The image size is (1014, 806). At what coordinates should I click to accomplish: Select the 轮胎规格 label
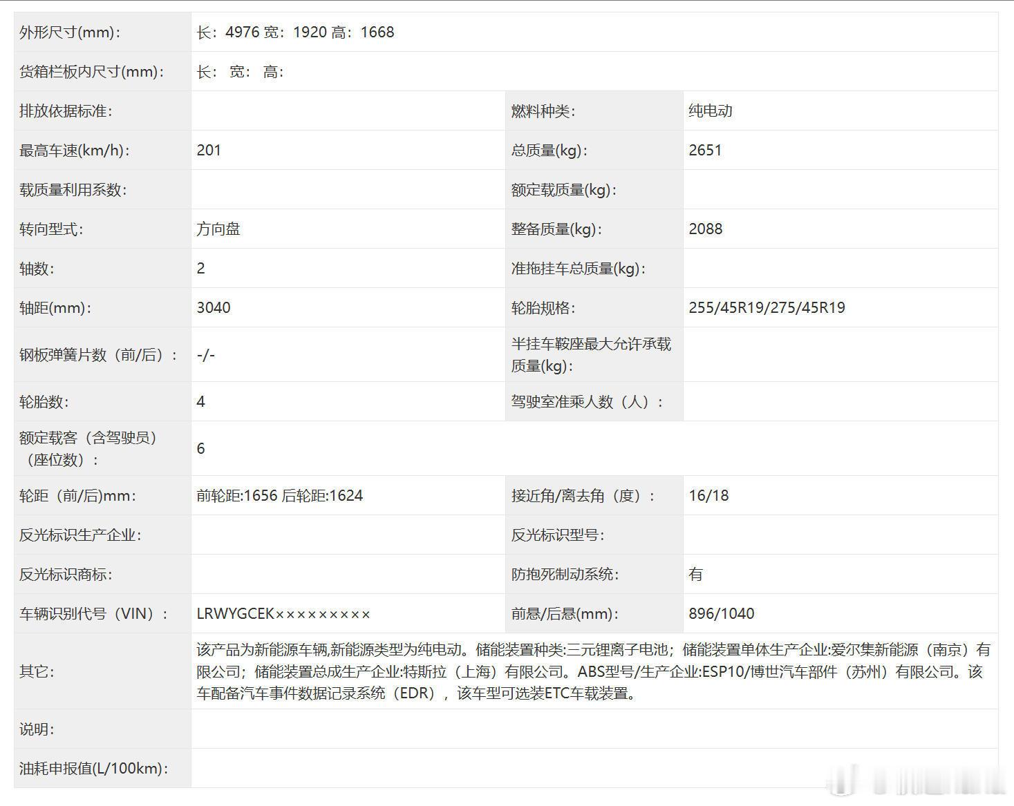coord(543,307)
